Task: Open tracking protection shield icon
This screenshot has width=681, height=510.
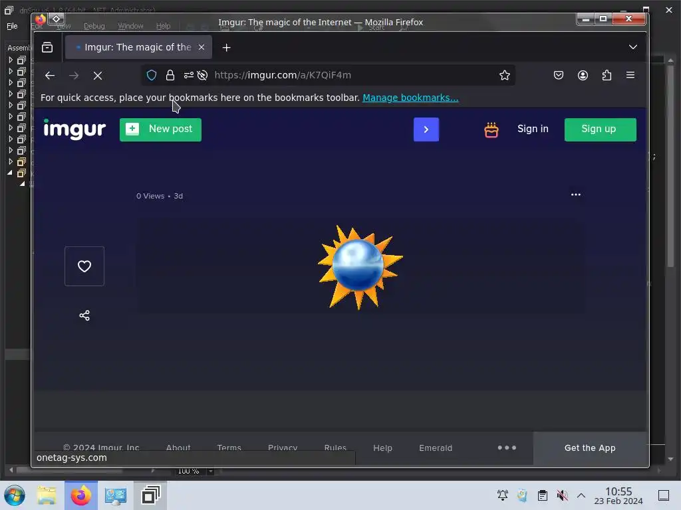Action: (x=152, y=76)
